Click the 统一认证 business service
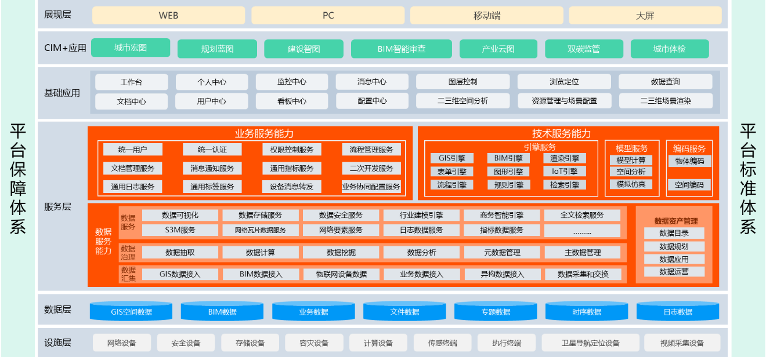 pyautogui.click(x=212, y=150)
